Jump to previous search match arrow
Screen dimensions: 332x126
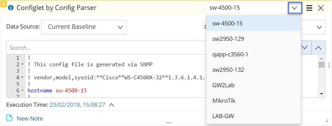[318, 47]
